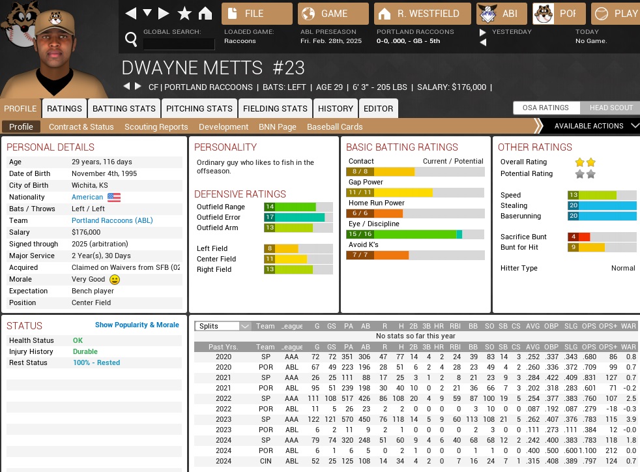Viewport: 640px width, 472px height.
Task: Expand the Available Actions menu
Action: click(x=594, y=126)
